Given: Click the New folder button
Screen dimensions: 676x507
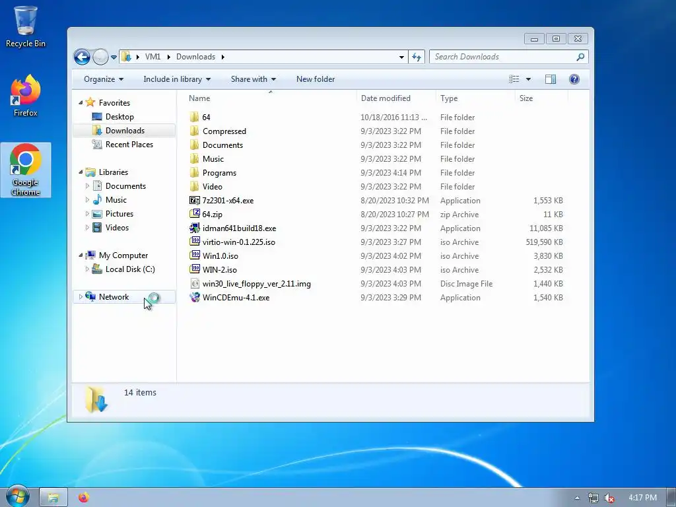Looking at the screenshot, I should pyautogui.click(x=316, y=79).
